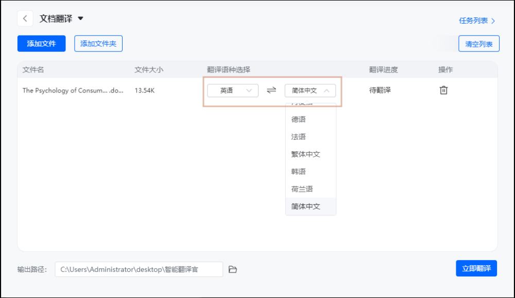Browse output folder with folder icon
Screen dimensions: 515x298
pyautogui.click(x=233, y=269)
